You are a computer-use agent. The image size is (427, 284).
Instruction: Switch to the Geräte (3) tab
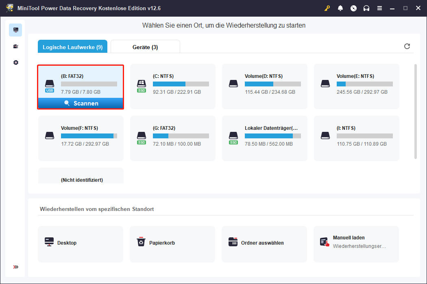click(145, 47)
